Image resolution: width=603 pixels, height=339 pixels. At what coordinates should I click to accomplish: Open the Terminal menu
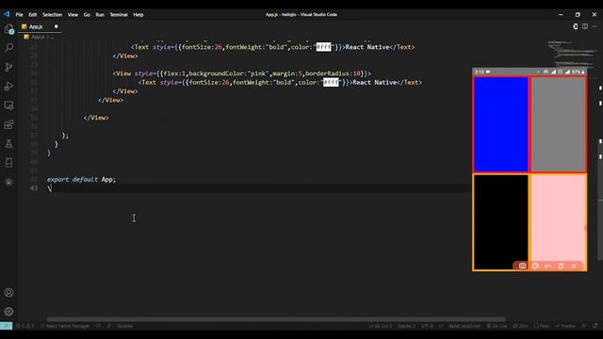tap(119, 15)
